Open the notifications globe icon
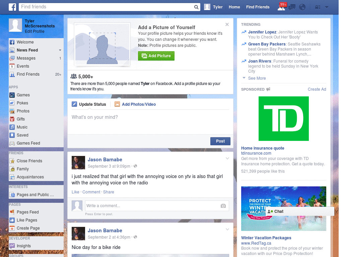Screen dimensions: 343x257 coord(302,7)
